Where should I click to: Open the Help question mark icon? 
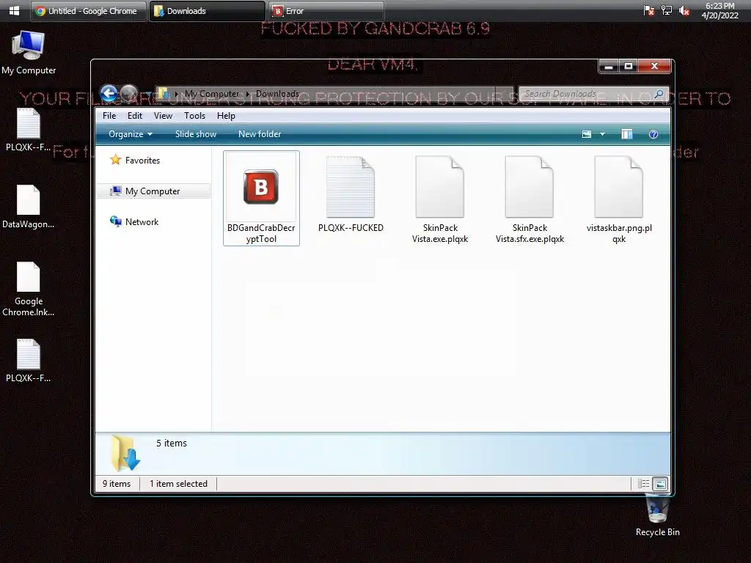pos(653,134)
